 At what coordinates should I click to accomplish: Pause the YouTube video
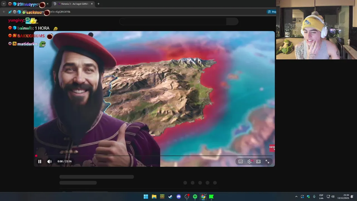pyautogui.click(x=40, y=161)
